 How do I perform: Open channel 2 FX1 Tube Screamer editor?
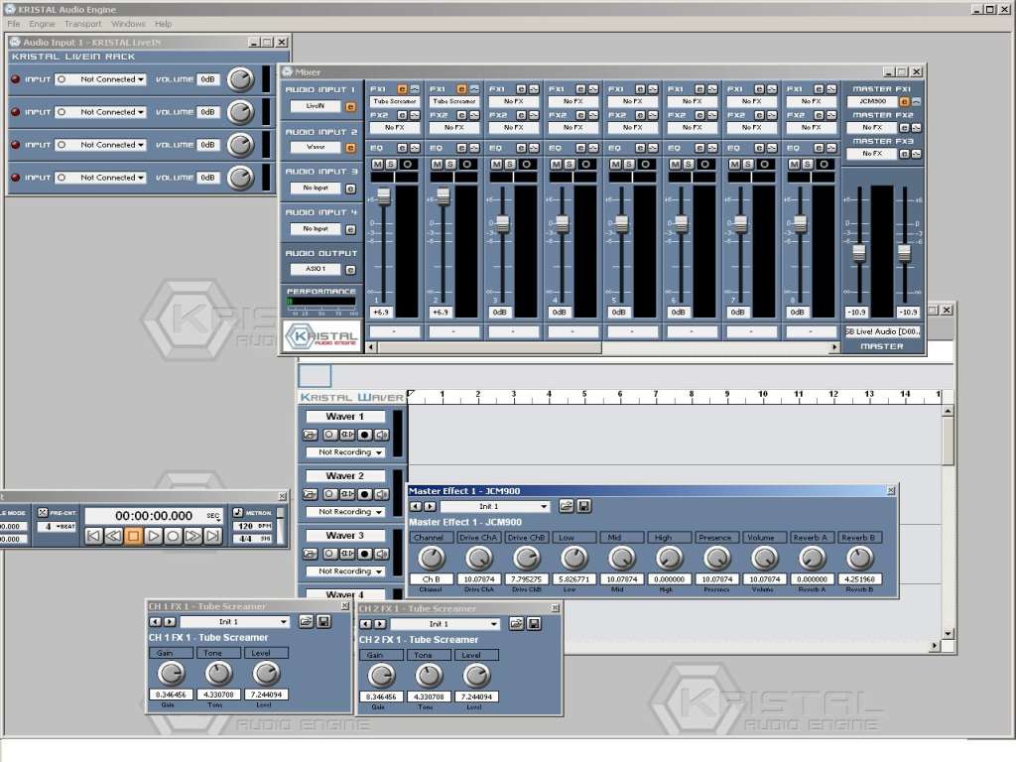click(461, 88)
